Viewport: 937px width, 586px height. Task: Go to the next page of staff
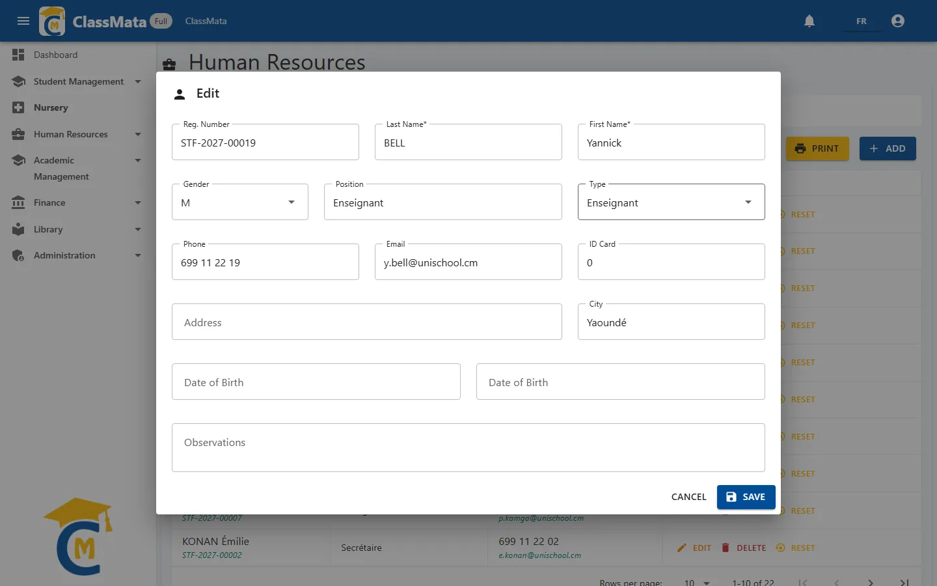pyautogui.click(x=871, y=583)
